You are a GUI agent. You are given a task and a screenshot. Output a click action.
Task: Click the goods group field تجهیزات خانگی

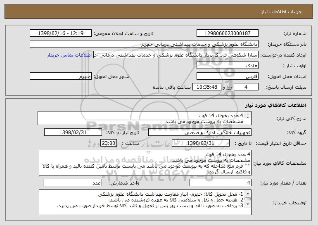(200, 133)
